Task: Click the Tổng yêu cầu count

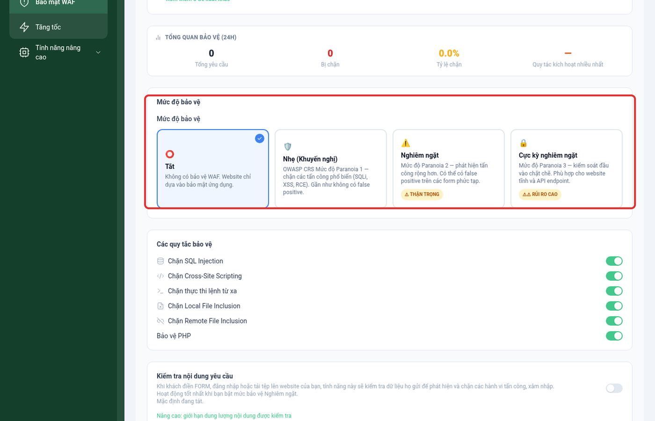Action: coord(211,53)
